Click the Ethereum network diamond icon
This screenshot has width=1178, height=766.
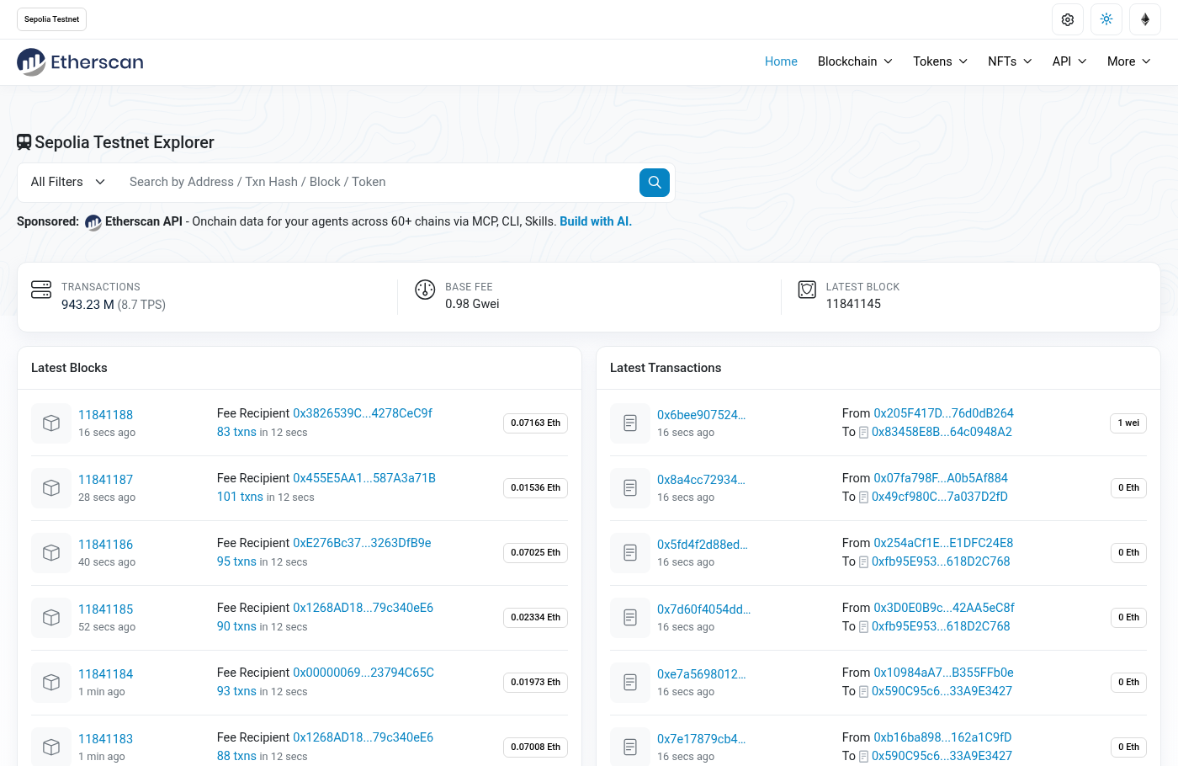[x=1145, y=19]
